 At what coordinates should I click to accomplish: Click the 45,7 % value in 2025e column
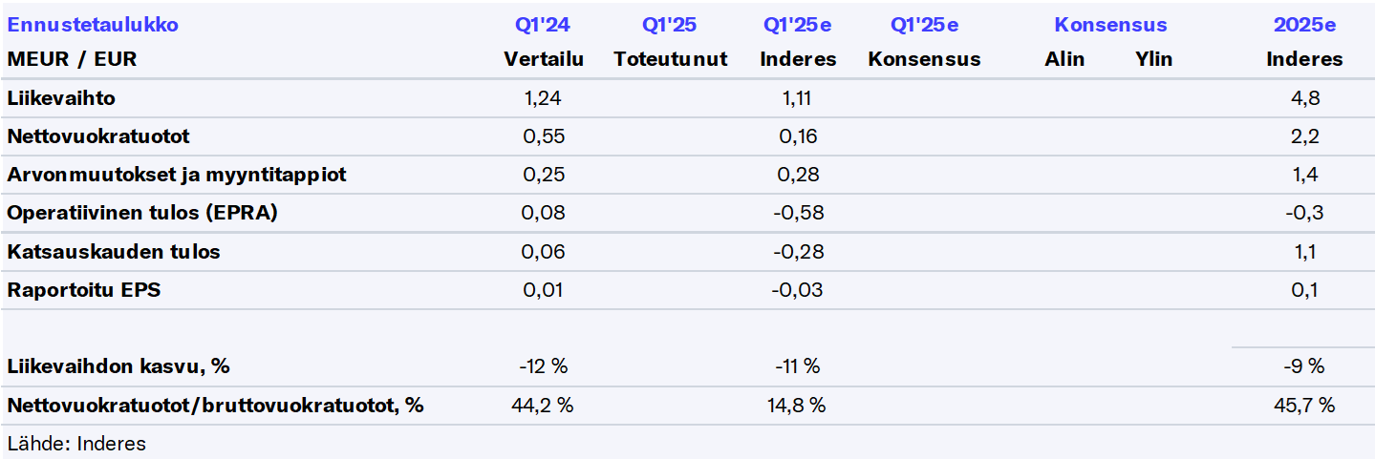[1304, 406]
